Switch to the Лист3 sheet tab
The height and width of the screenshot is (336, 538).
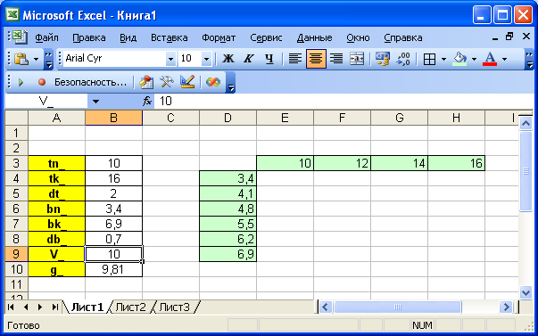[x=174, y=307]
